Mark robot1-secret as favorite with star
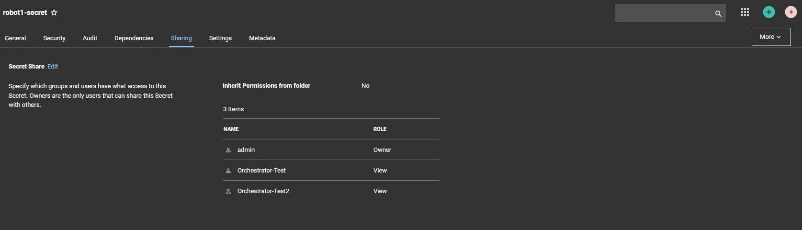This screenshot has height=230, width=802. click(x=54, y=12)
